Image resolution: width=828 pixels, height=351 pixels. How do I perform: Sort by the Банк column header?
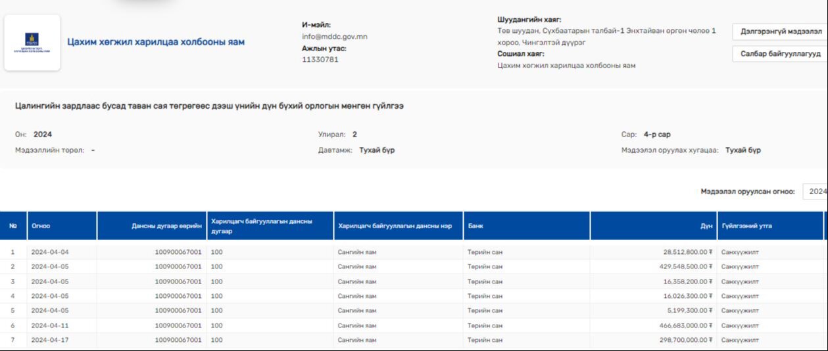coord(475,226)
